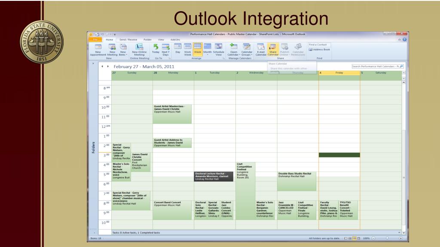Open the Add-Ins ribbon tab
The width and height of the screenshot is (440, 247).
[175, 39]
